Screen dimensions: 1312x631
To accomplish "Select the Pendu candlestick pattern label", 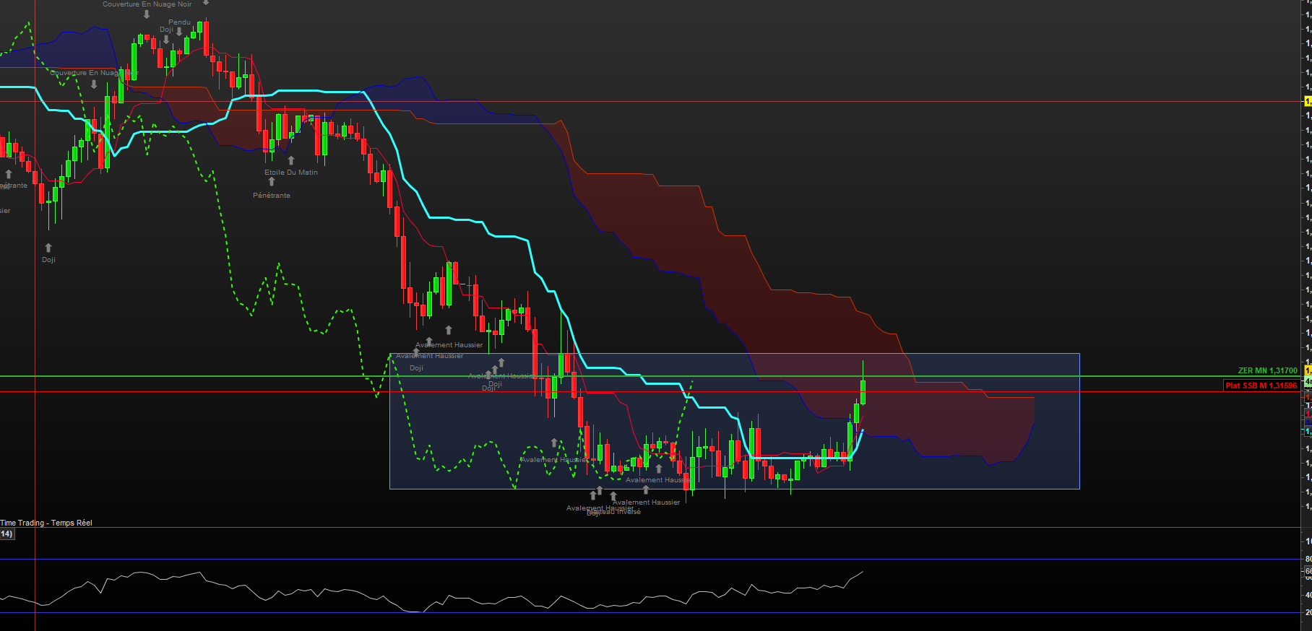I will pos(179,22).
